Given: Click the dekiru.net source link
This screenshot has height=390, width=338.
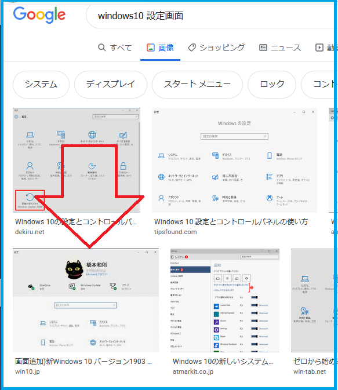Looking at the screenshot, I should [x=30, y=232].
